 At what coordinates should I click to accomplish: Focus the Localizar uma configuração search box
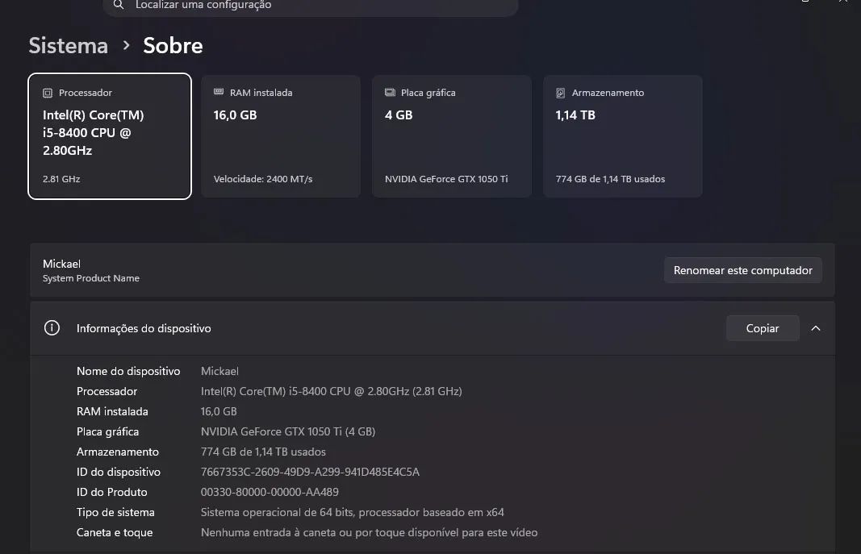tap(310, 6)
